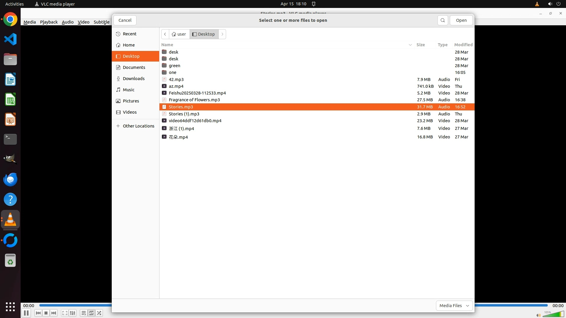The width and height of the screenshot is (566, 318).
Task: Pause playback with the pause button
Action: point(26,313)
